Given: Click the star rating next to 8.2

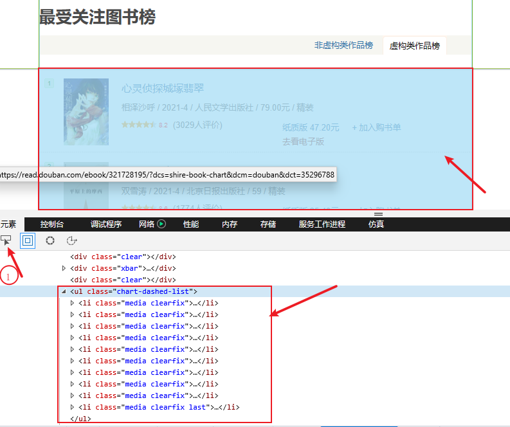Looking at the screenshot, I should tap(139, 125).
